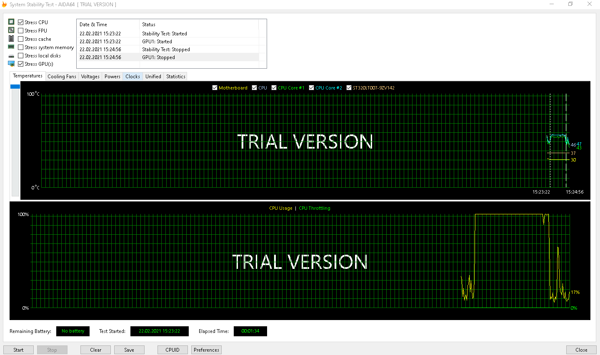The height and width of the screenshot is (355, 600).
Task: Uncheck the Stress CPU checkbox
Action: pos(20,22)
